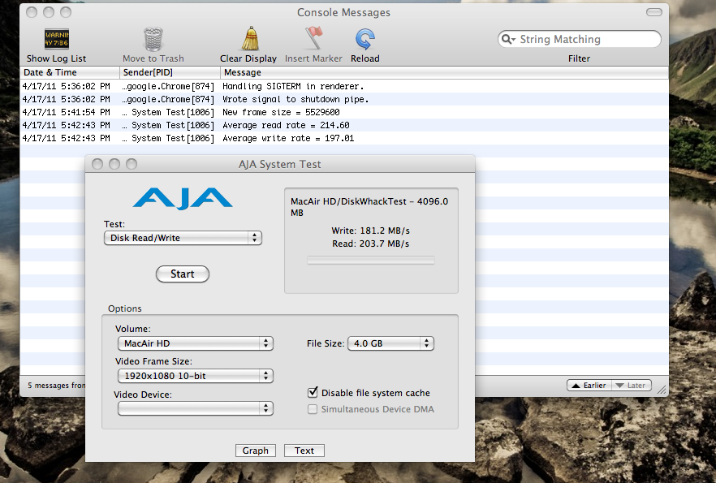Screen dimensions: 716x483
Task: Open the Volume MacAir HD dropdown
Action: click(196, 343)
